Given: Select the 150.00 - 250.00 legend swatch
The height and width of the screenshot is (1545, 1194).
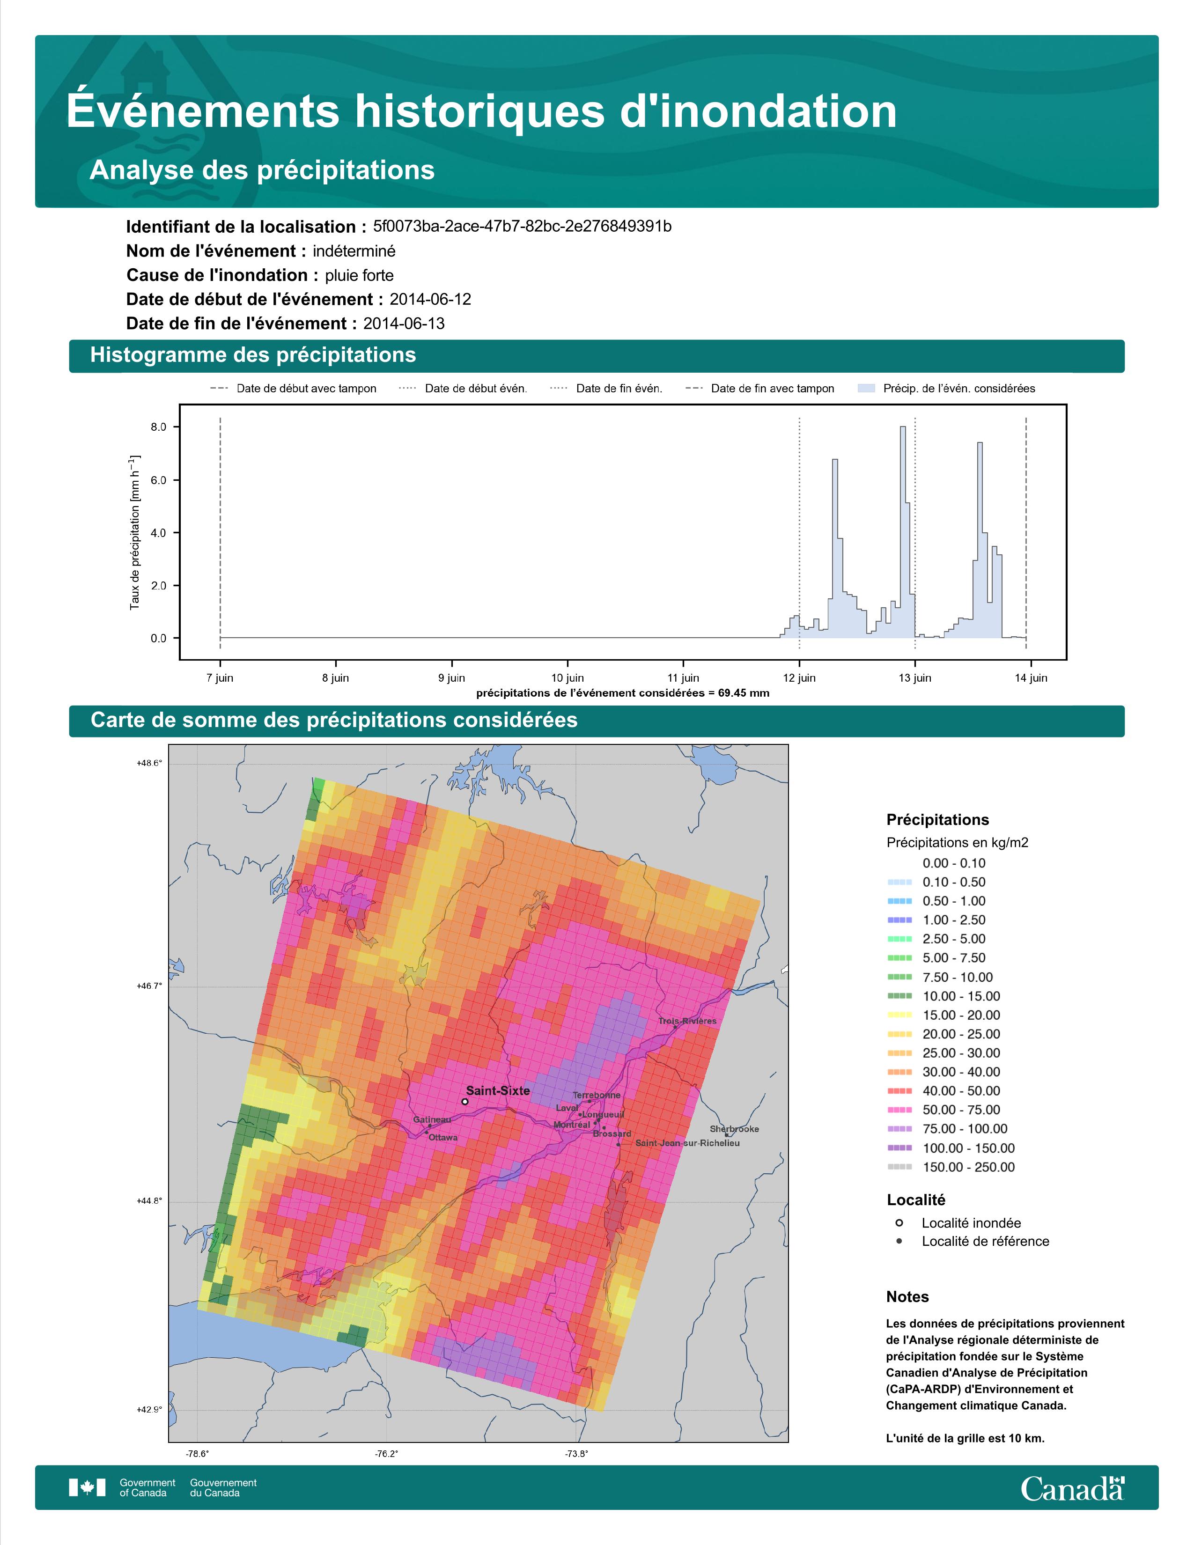Looking at the screenshot, I should 899,1167.
